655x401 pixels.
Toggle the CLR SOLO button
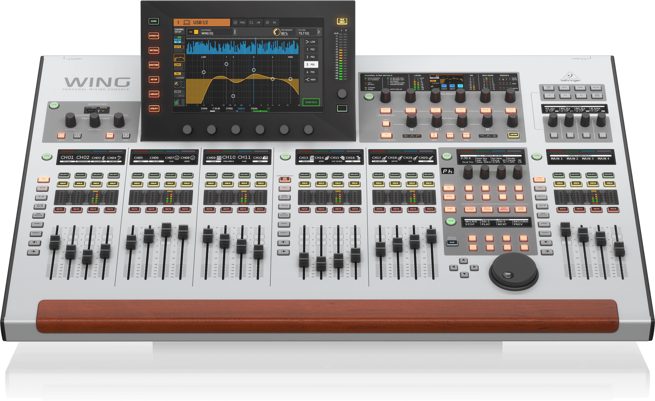point(342,21)
